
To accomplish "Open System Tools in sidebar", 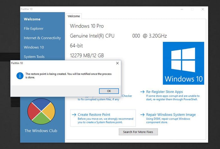I will coord(34,57).
